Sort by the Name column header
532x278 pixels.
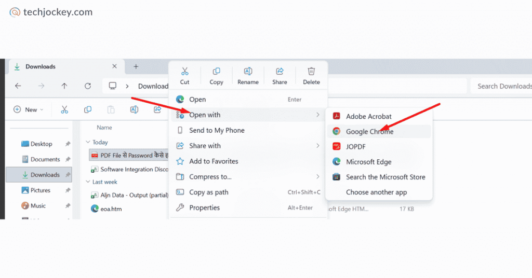(104, 128)
